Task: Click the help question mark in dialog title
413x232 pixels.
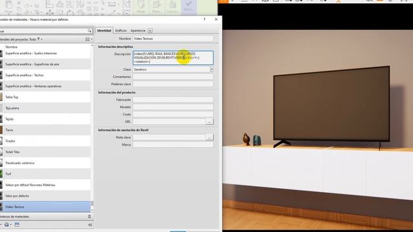Action: 205,19
